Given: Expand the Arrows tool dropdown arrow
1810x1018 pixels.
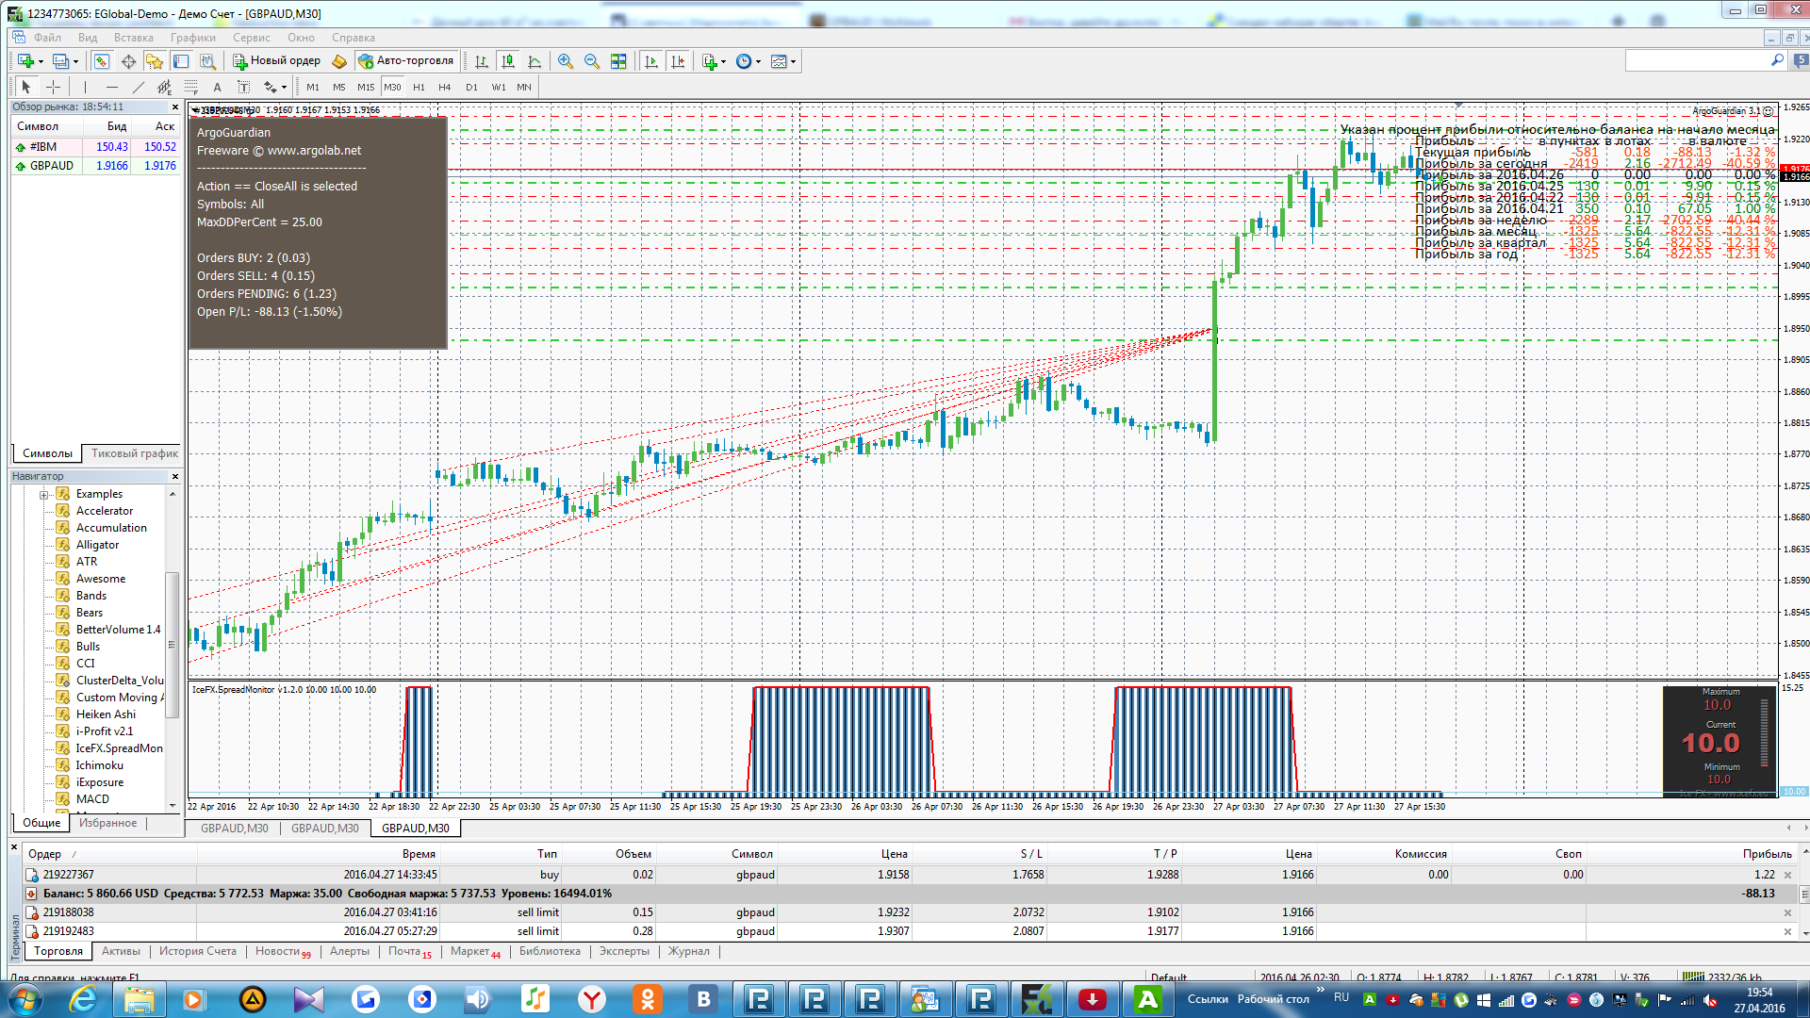Looking at the screenshot, I should click(x=284, y=87).
